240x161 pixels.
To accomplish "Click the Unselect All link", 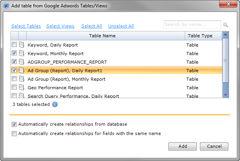I will tap(121, 26).
